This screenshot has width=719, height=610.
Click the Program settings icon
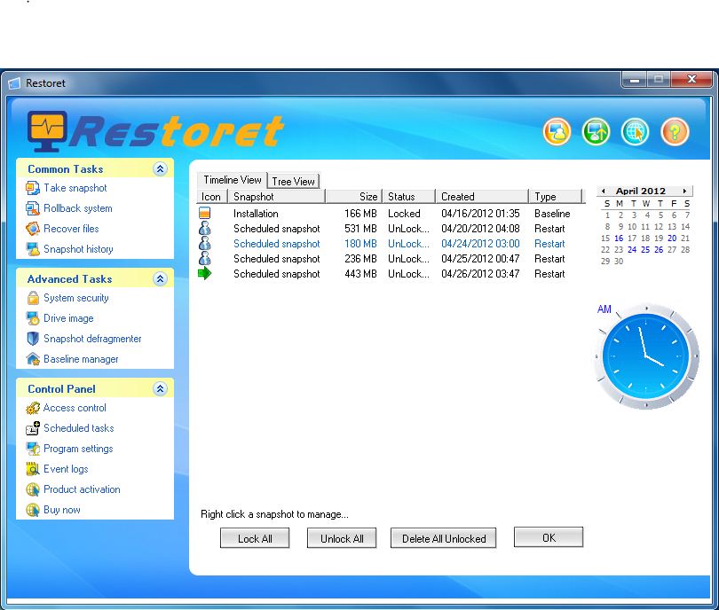pos(33,449)
